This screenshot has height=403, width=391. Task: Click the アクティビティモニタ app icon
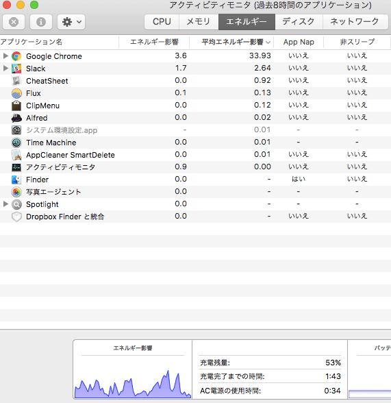click(x=16, y=167)
